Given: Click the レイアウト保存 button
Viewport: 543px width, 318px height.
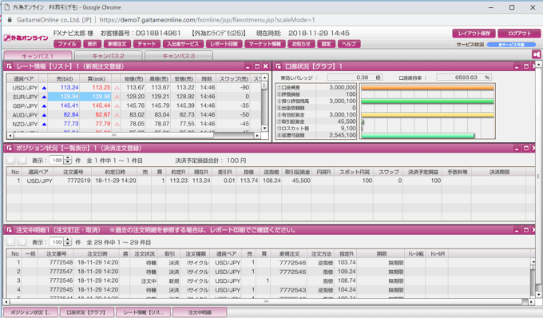Looking at the screenshot, I should [474, 34].
